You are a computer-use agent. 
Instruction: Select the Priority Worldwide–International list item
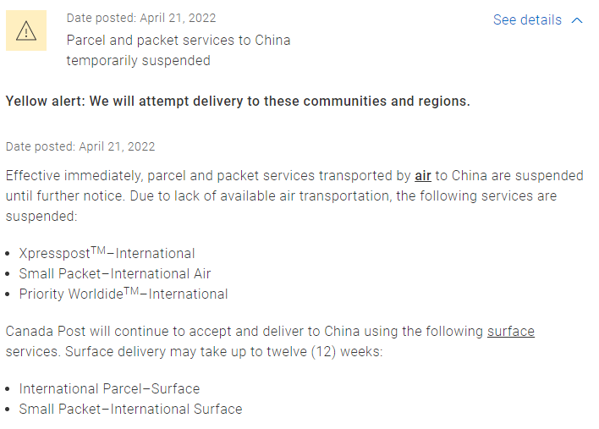pyautogui.click(x=124, y=294)
